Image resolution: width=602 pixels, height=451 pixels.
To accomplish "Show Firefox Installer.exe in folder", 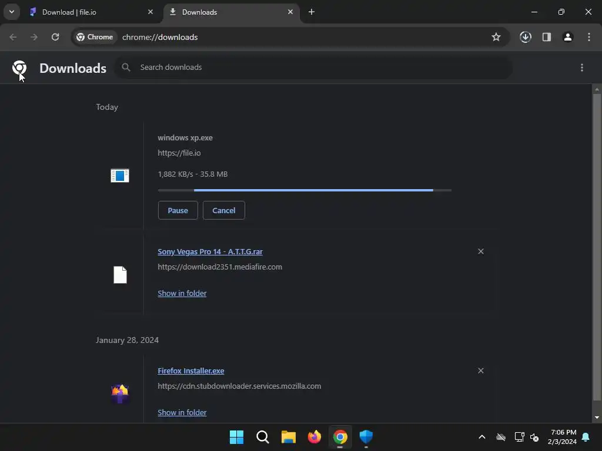I will tap(182, 413).
